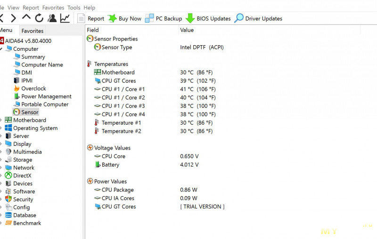This screenshot has width=377, height=239.
Task: Click the Benchmark orange icon
Action: [x=8, y=223]
